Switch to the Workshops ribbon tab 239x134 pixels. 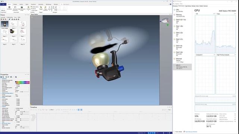49,4
